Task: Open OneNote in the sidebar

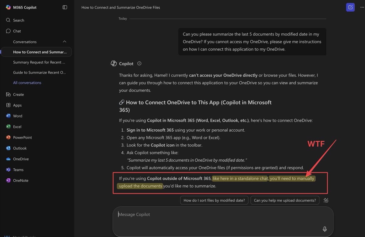Action: (20, 180)
